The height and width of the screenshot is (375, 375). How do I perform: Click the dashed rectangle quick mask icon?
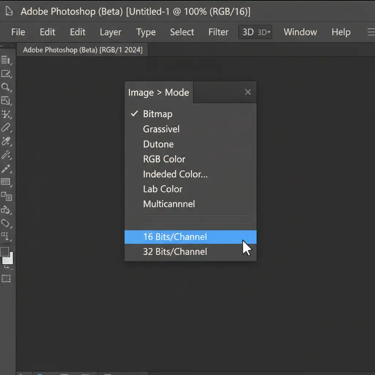tap(6, 279)
